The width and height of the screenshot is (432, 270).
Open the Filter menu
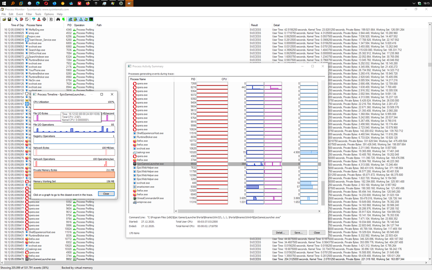(x=29, y=14)
